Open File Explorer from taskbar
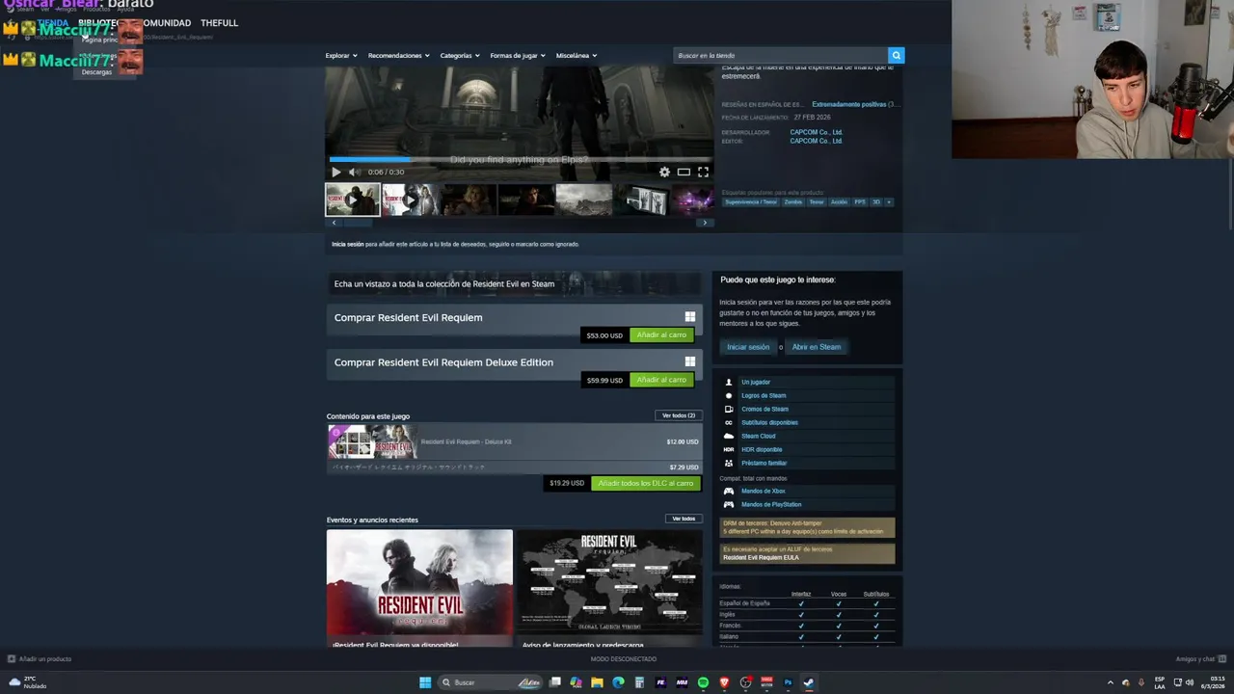 click(597, 682)
